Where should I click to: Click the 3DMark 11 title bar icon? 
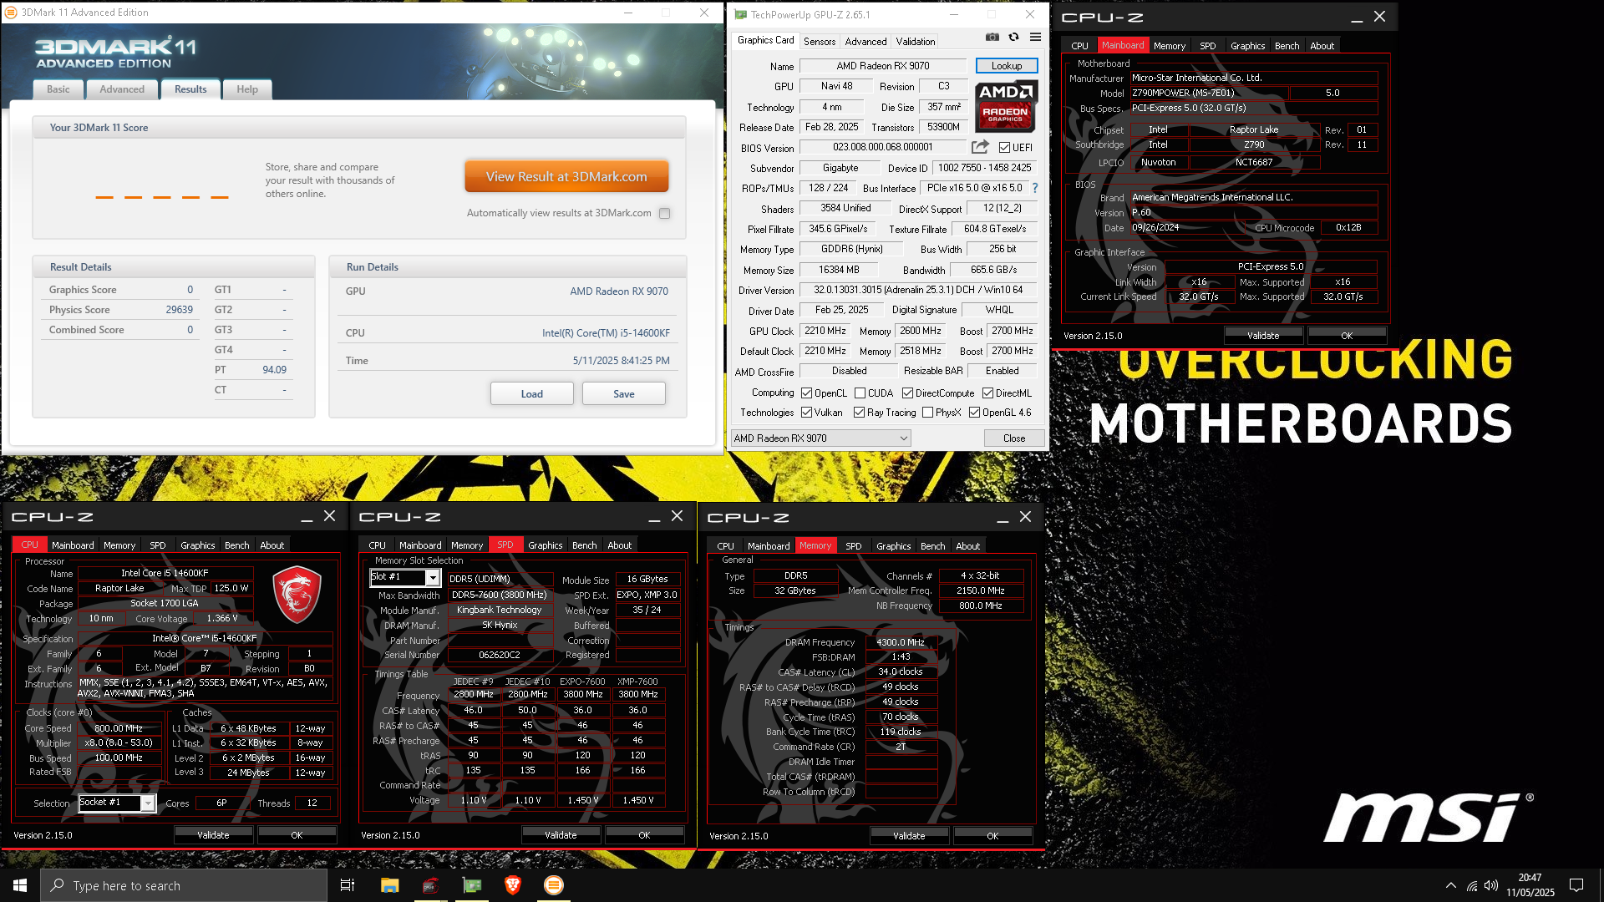tap(12, 13)
